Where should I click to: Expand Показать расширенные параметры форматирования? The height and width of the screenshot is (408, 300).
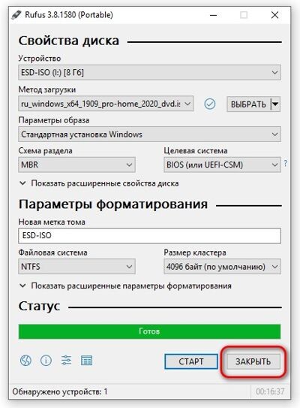125,286
